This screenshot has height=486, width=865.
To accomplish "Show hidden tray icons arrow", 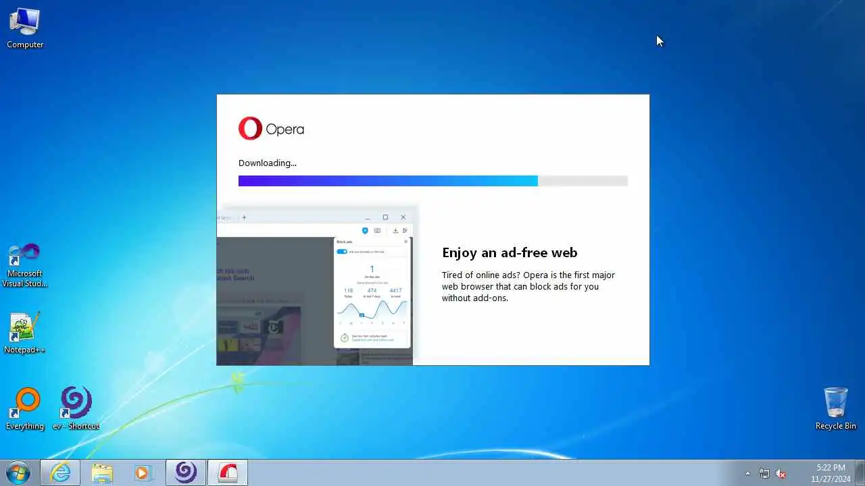I will 747,473.
